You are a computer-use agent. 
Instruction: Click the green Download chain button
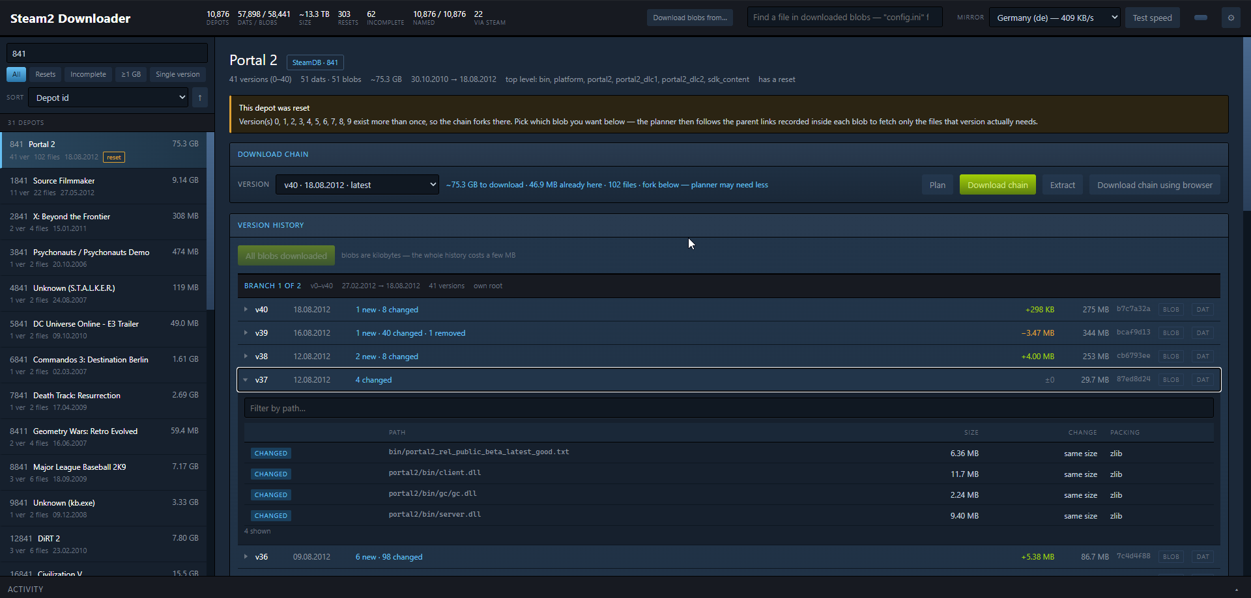click(998, 185)
